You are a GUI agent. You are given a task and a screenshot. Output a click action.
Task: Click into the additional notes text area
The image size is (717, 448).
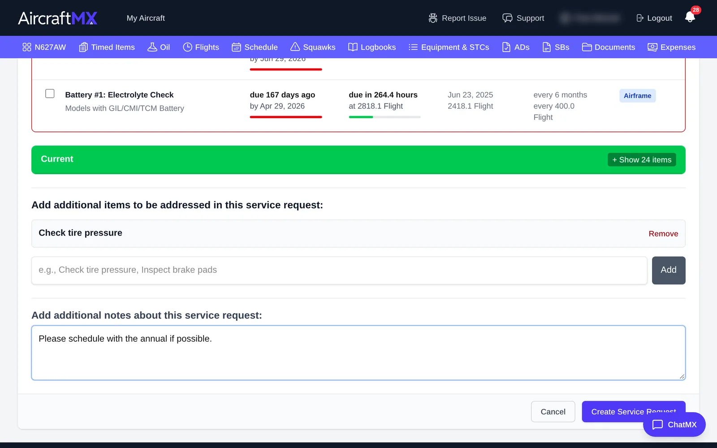tap(358, 353)
